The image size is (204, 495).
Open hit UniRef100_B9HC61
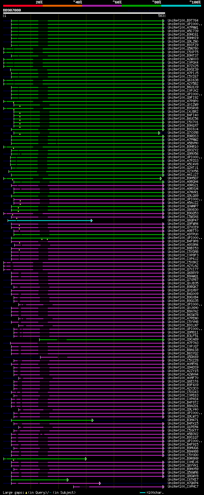[183, 35]
